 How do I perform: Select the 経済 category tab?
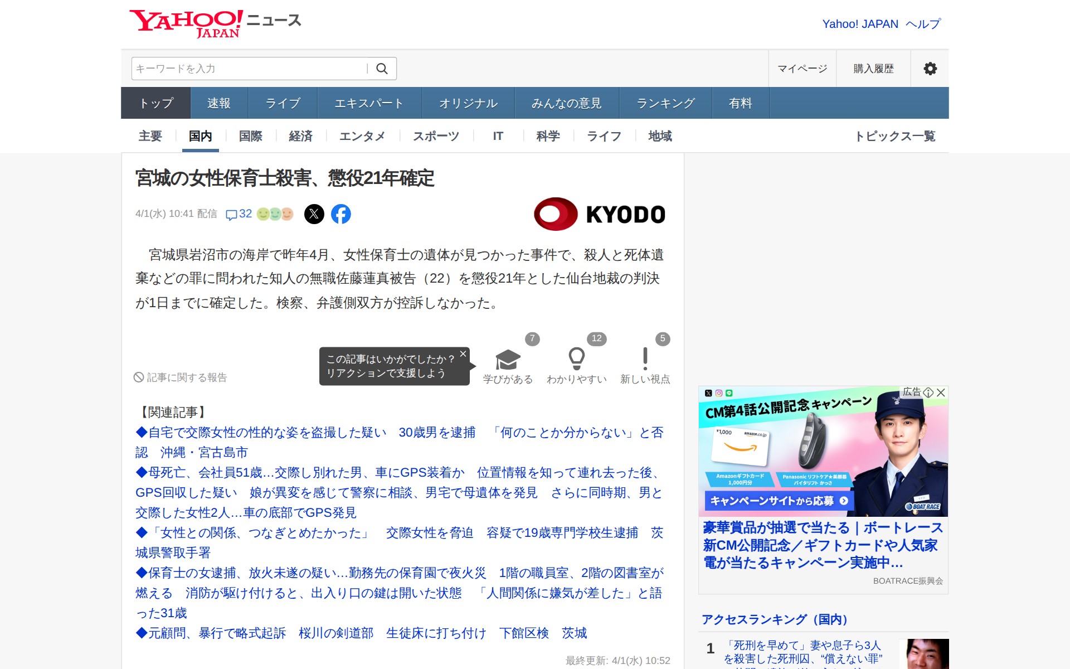(300, 136)
